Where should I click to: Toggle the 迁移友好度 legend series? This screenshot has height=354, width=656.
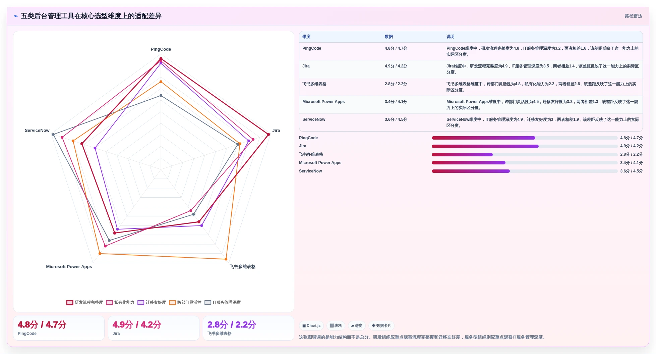(152, 302)
